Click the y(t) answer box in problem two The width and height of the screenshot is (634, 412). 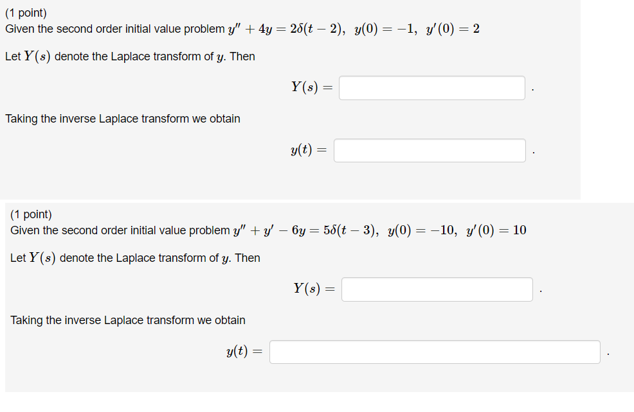(x=435, y=352)
